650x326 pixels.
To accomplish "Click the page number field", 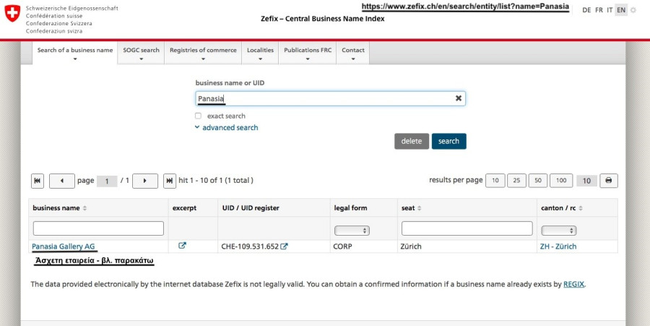I will pos(107,181).
